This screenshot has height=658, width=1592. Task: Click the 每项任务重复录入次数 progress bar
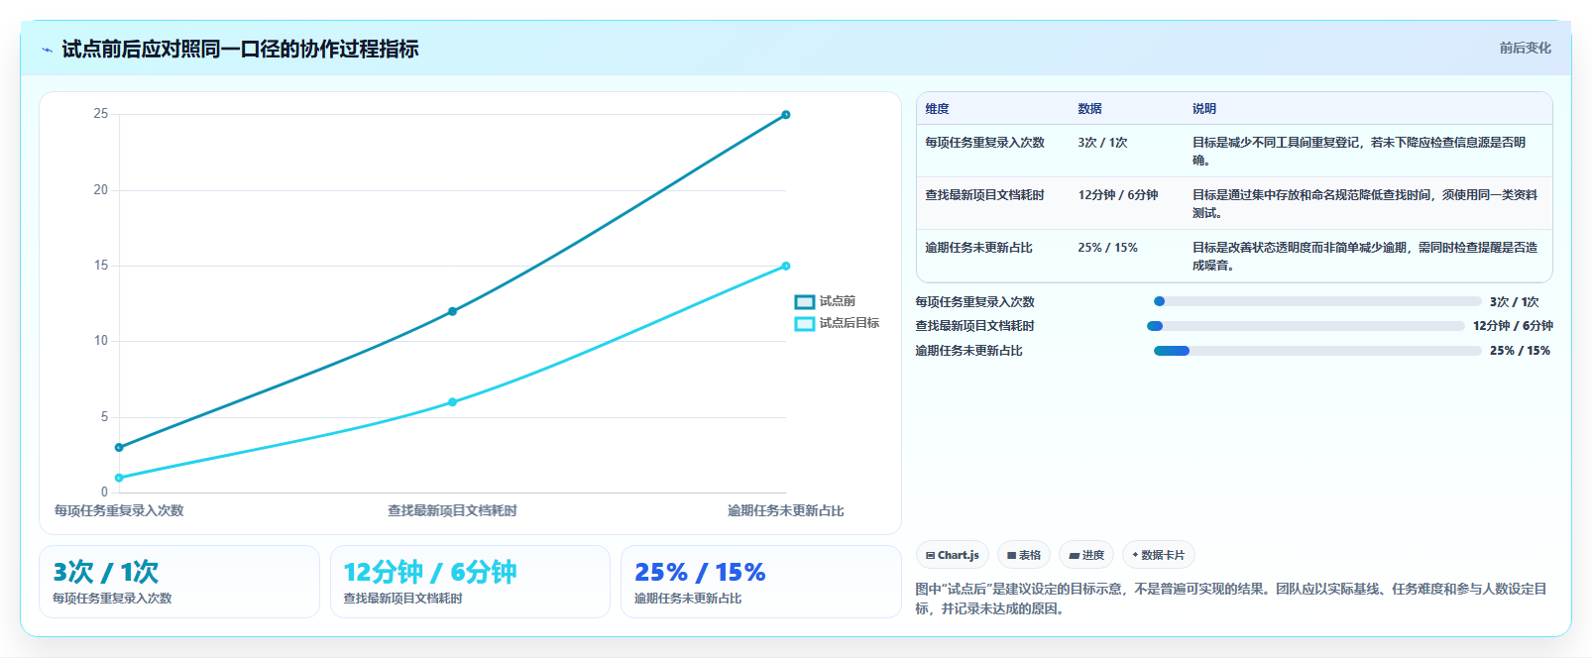pyautogui.click(x=1317, y=301)
